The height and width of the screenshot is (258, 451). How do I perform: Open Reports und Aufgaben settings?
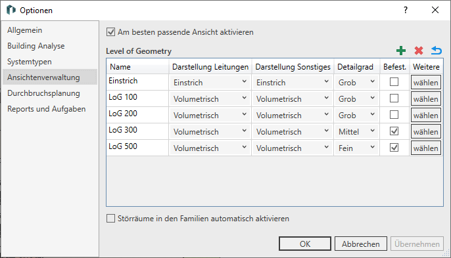tap(50, 109)
